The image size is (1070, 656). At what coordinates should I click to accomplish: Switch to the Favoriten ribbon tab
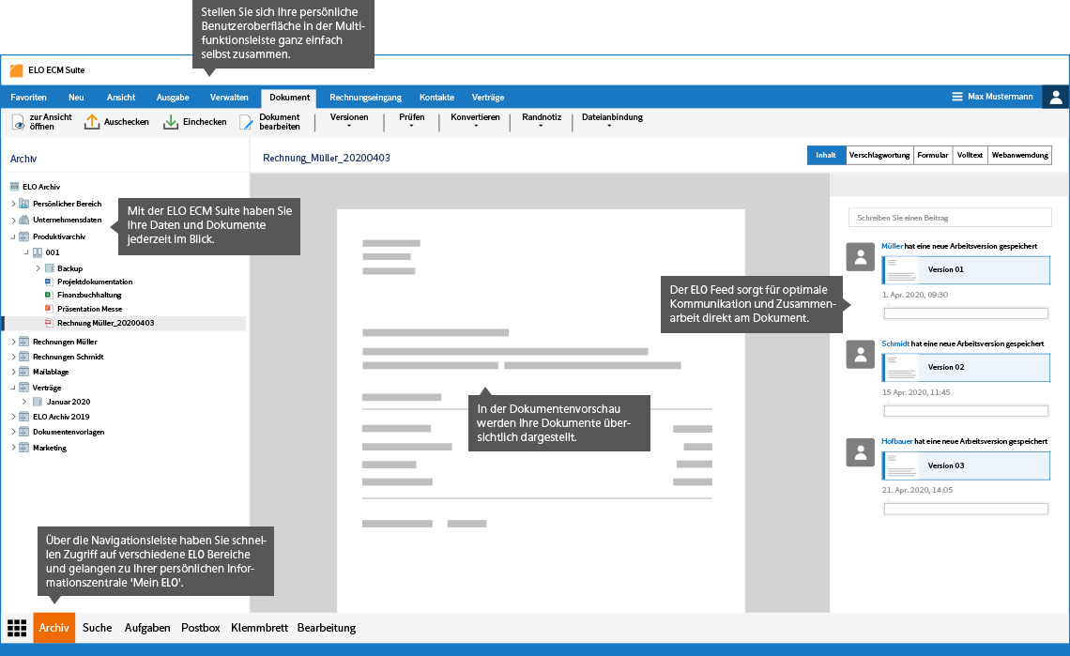pos(29,97)
